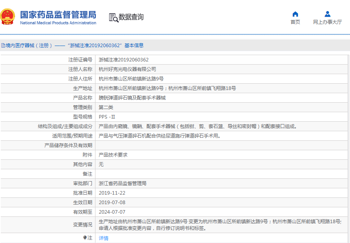The image size is (350, 243).
Task: Click the bullet icon beside 注 label
Action: pyautogui.click(x=85, y=238)
